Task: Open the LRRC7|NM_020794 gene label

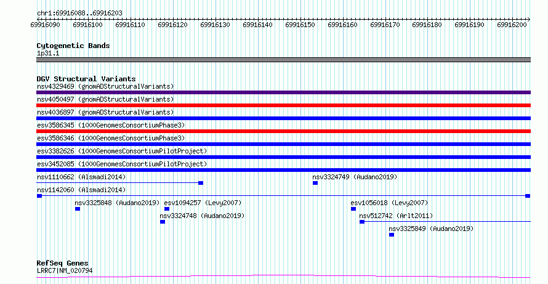Action: [65, 270]
